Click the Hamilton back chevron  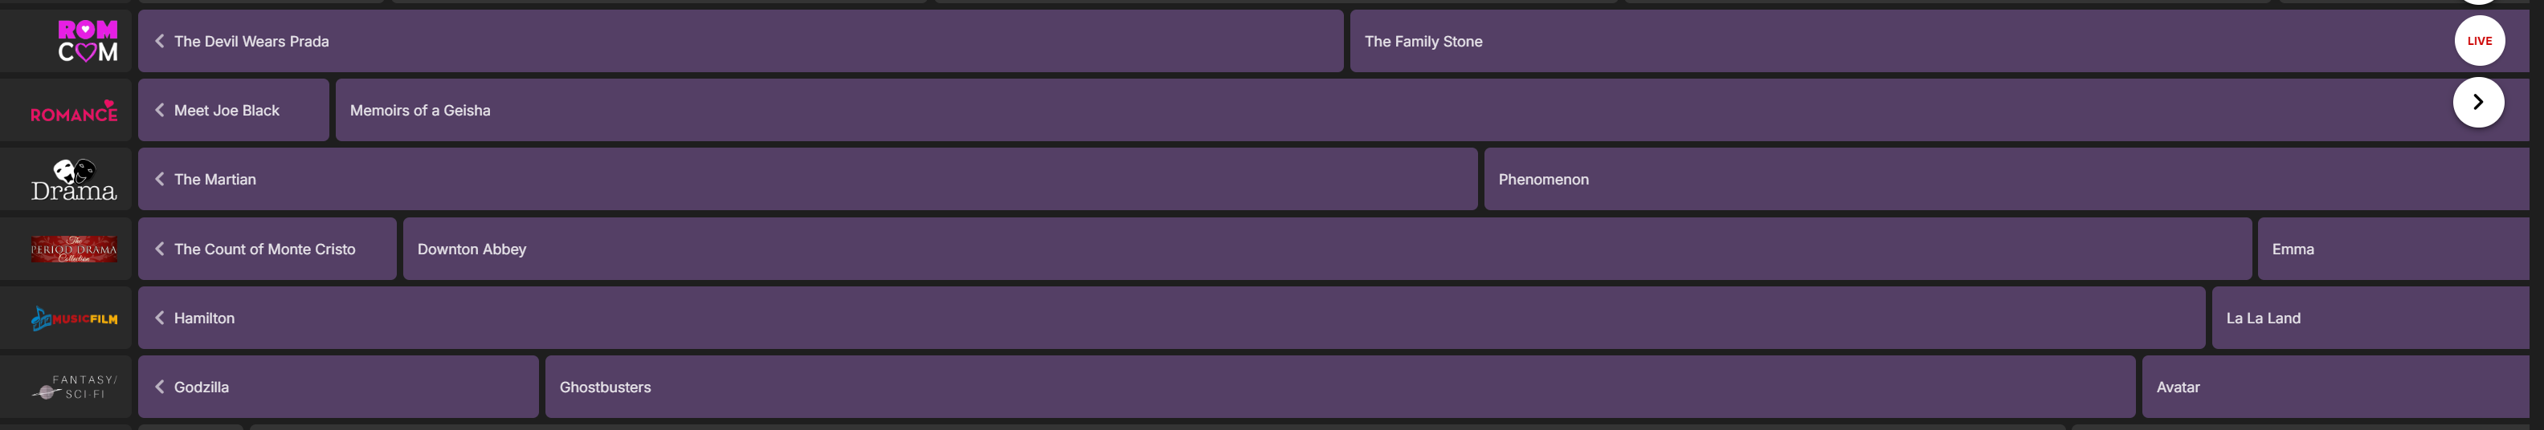click(x=160, y=318)
